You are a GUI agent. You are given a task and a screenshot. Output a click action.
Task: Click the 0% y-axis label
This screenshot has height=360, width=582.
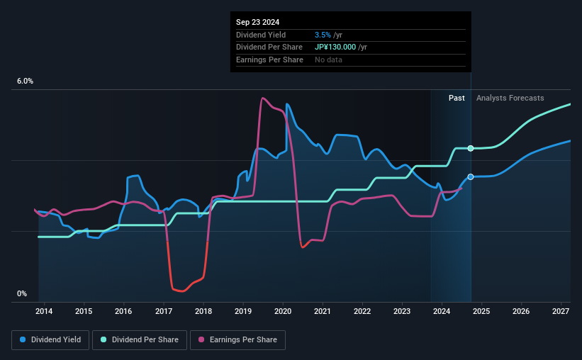[x=22, y=293]
